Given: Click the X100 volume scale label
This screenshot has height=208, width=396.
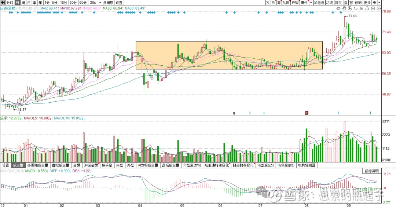Looking at the screenshot, I should 386,160.
